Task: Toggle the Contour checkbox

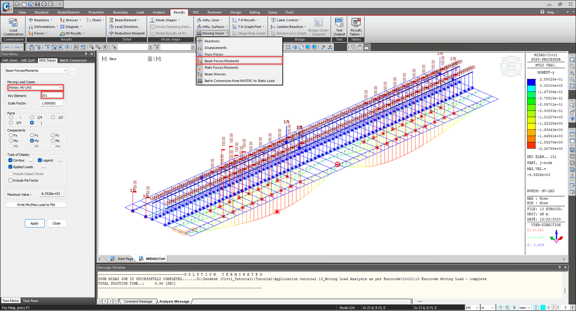Action: pyautogui.click(x=11, y=160)
